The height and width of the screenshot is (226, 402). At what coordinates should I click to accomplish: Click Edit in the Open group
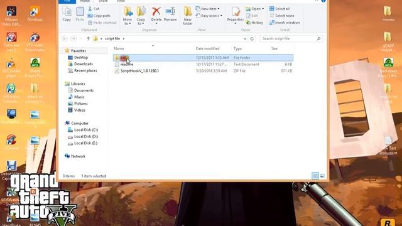[252, 16]
